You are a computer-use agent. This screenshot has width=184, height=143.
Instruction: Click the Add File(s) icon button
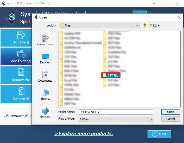tap(16, 38)
